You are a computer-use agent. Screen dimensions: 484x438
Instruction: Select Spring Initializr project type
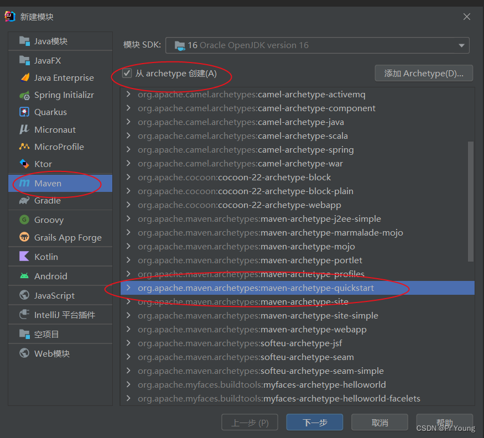60,95
